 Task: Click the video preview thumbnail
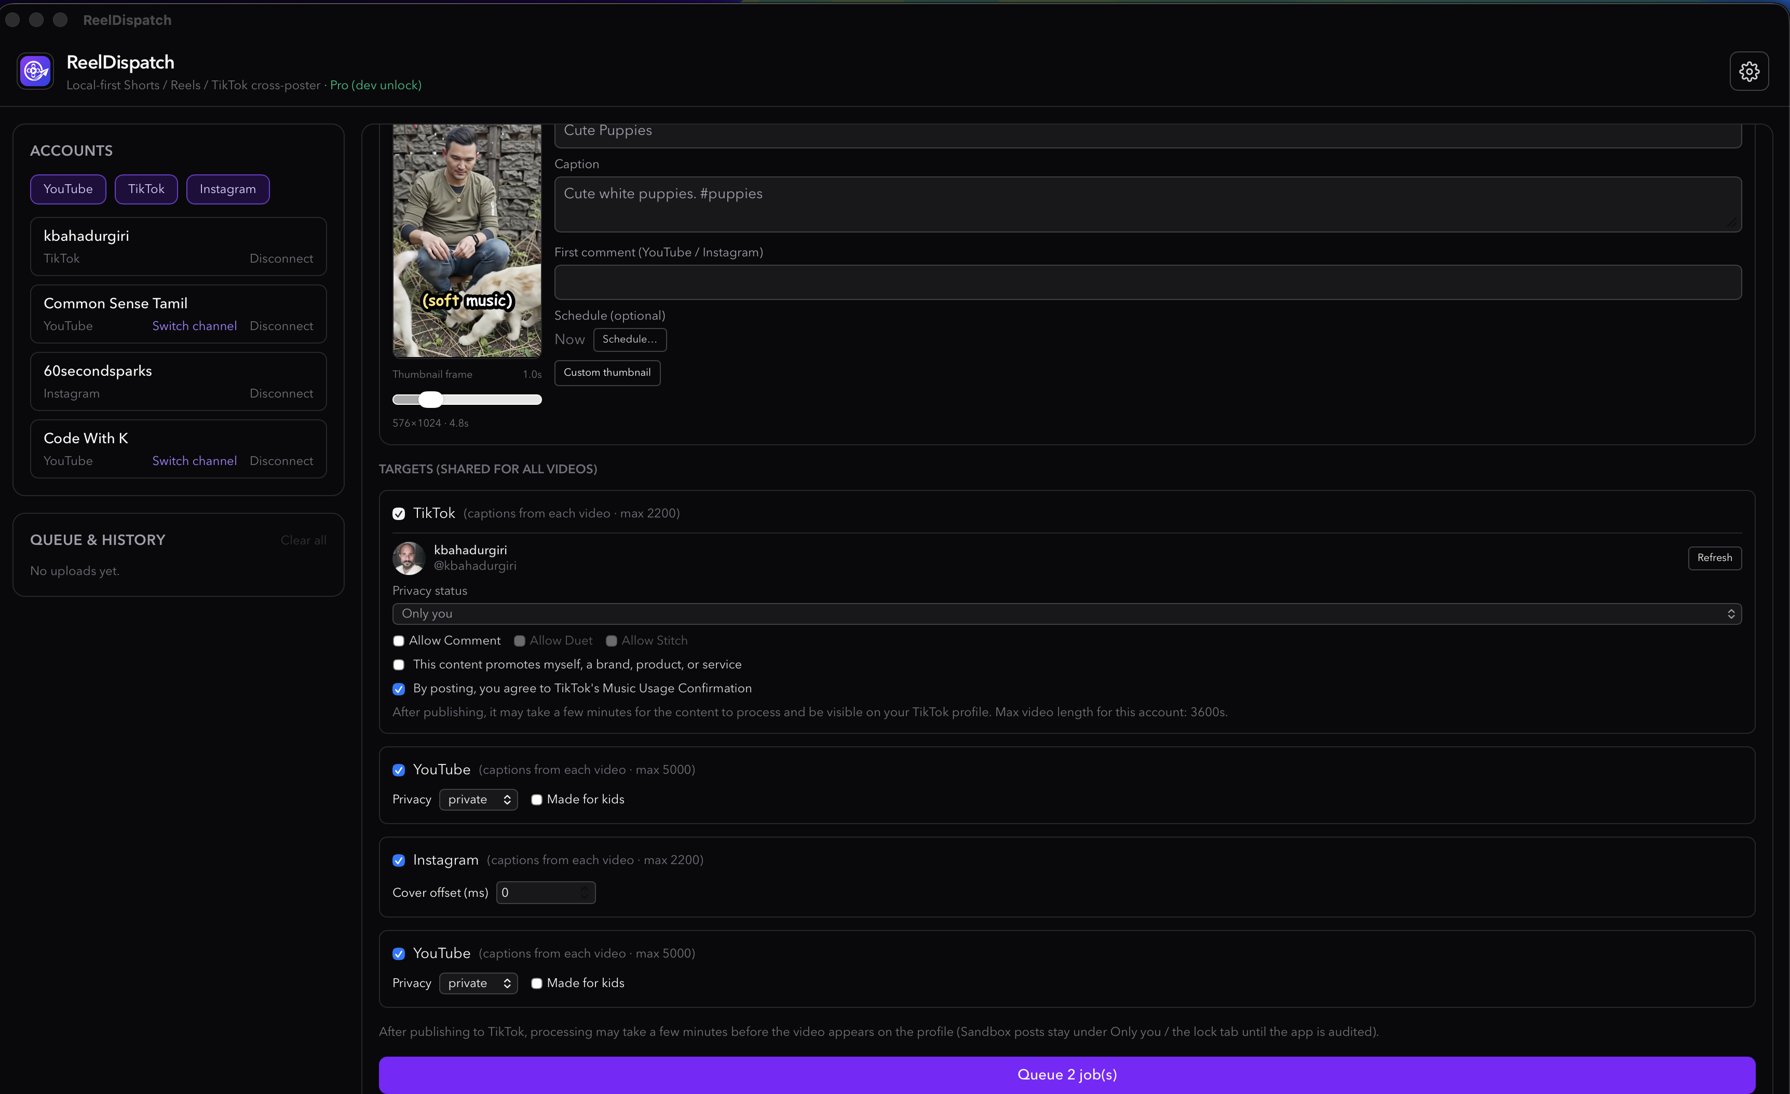tap(467, 241)
